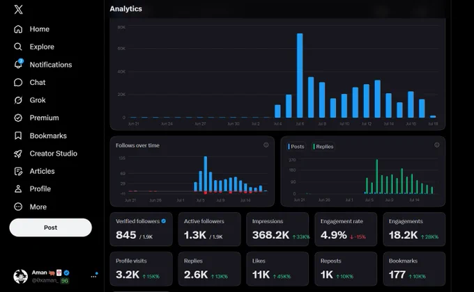Open the Verified followers 845 card
This screenshot has height=292, width=474.
tap(142, 229)
